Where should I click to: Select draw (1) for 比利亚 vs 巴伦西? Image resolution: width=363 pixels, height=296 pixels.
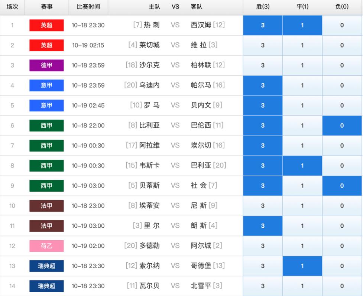302,126
